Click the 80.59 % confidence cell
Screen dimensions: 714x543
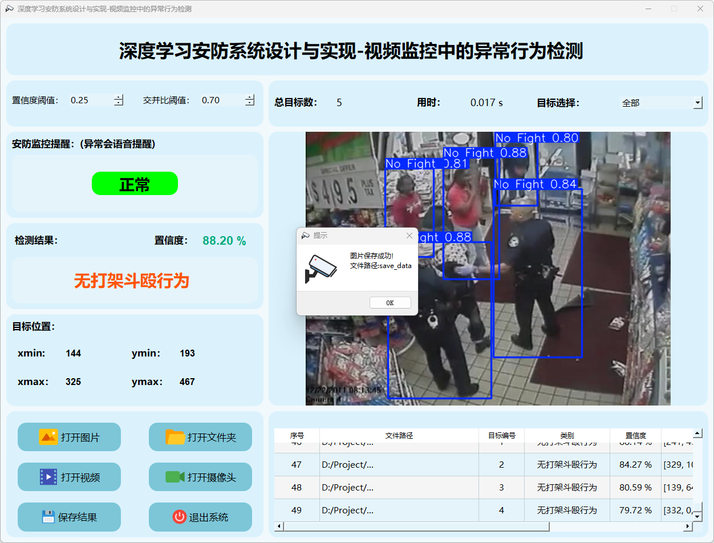point(635,488)
